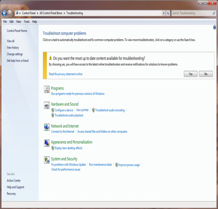
Task: Open Use a printer troubleshooter
Action: click(x=82, y=110)
